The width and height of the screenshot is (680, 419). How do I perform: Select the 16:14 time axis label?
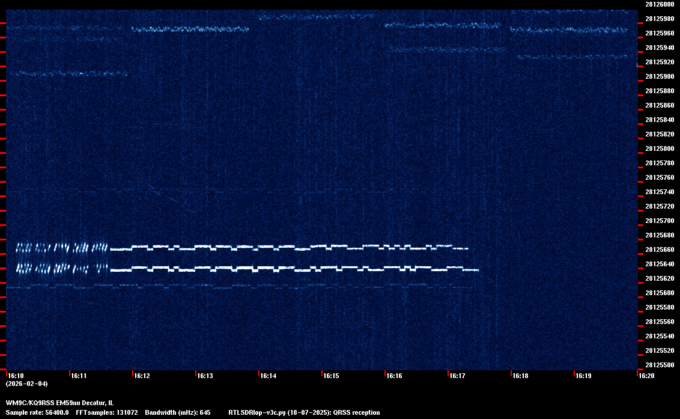click(268, 376)
